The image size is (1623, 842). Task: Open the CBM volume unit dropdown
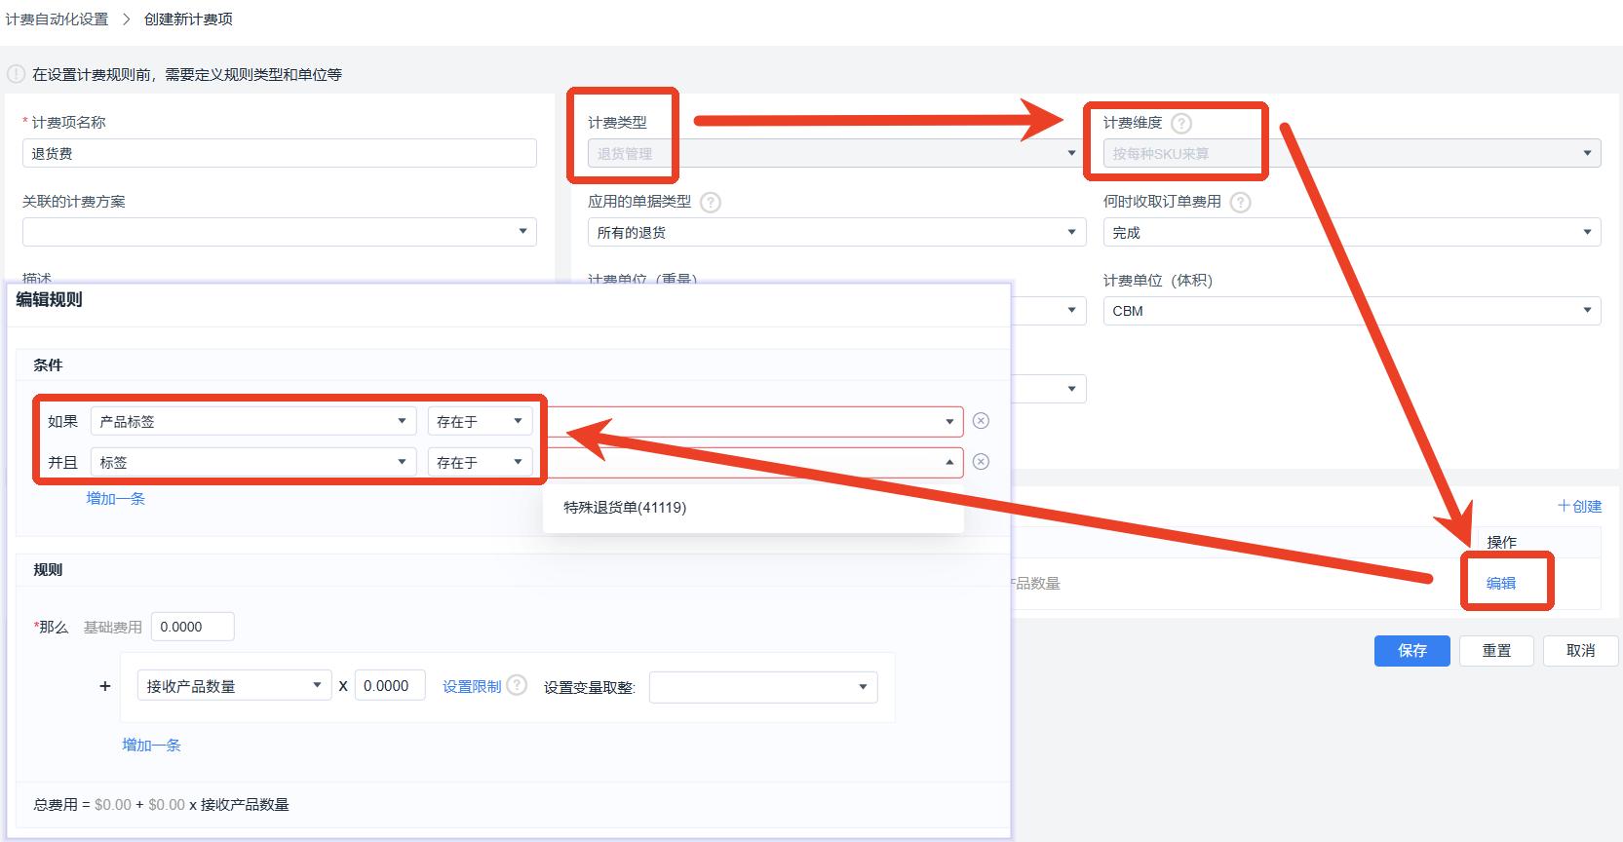tap(1352, 311)
